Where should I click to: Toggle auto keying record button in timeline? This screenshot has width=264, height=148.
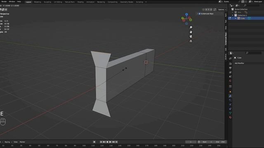(x=94, y=142)
